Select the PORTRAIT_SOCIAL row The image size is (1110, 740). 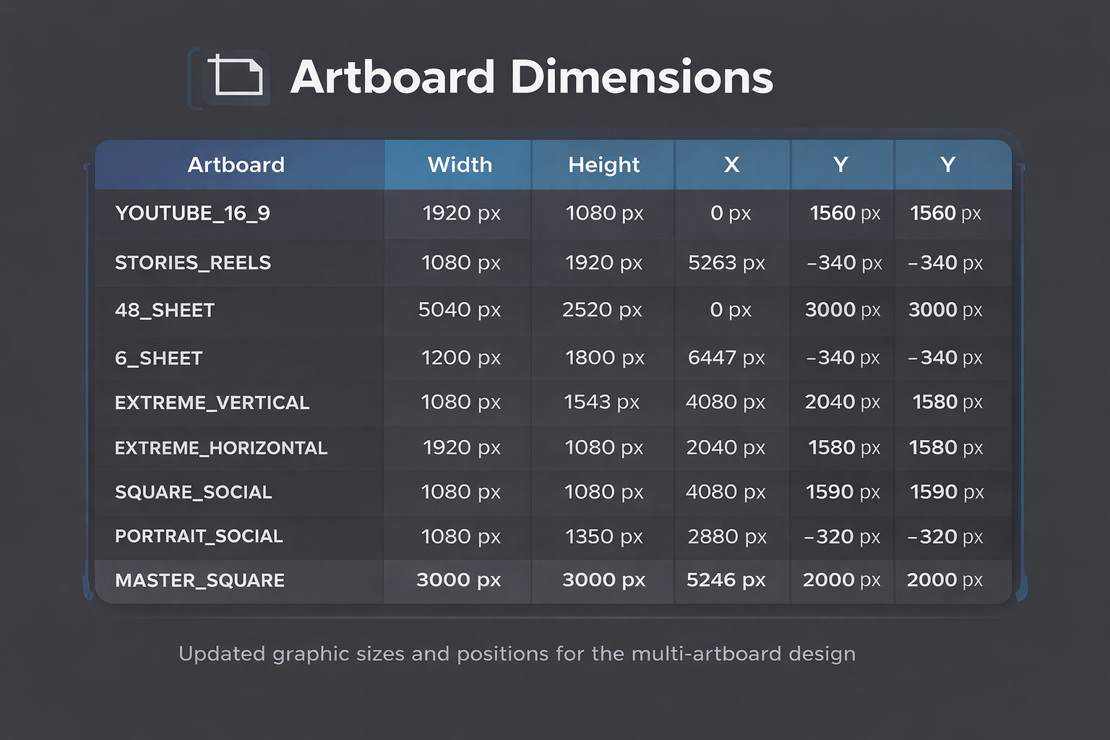[x=434, y=536]
